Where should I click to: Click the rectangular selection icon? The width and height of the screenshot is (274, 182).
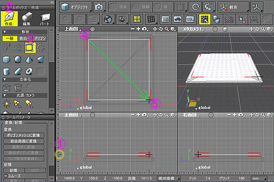(x=181, y=7)
